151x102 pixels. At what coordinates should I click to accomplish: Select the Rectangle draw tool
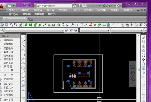(23, 55)
